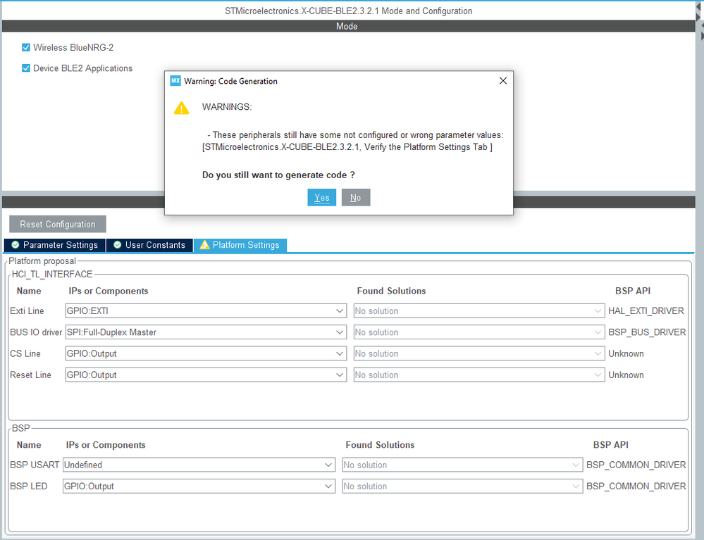Toggle the Device BLE2 Applications checkbox
704x540 pixels.
coord(26,68)
